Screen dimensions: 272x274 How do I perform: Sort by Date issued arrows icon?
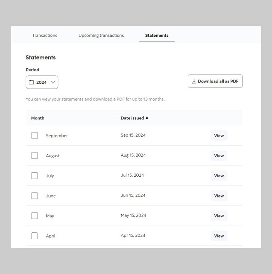point(147,118)
